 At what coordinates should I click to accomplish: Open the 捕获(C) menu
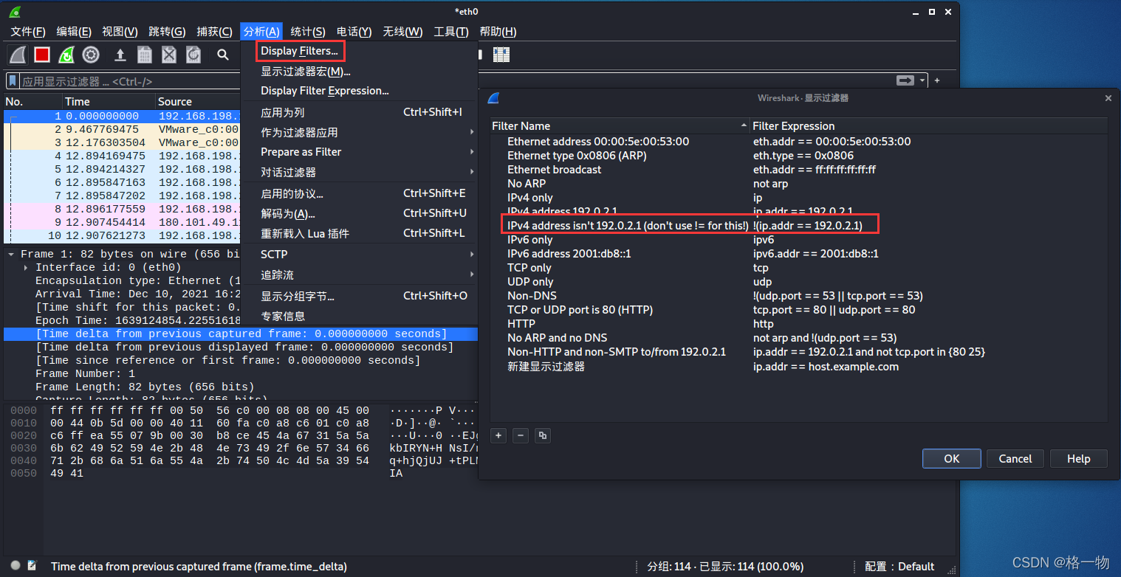214,32
